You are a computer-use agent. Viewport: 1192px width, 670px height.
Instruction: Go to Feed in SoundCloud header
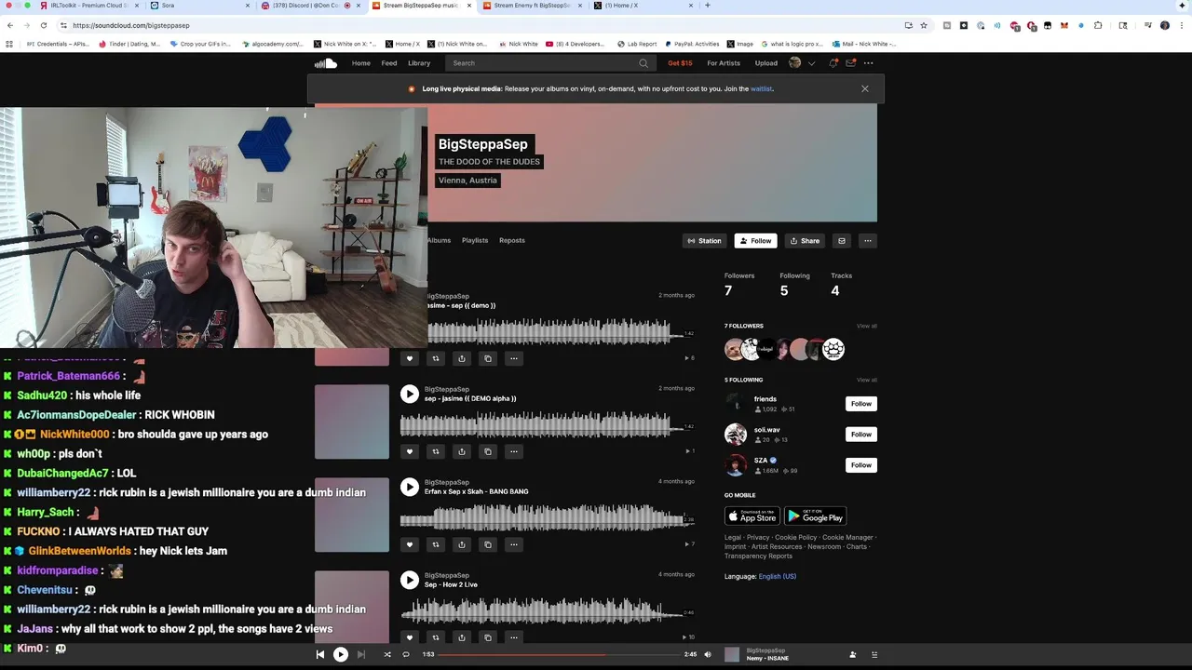pos(389,63)
